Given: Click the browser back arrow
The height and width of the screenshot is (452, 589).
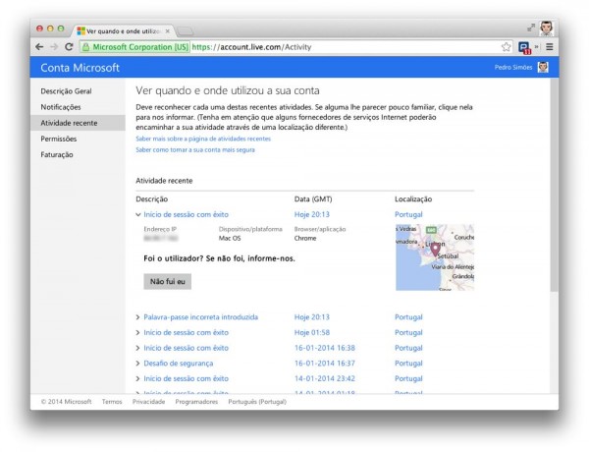Looking at the screenshot, I should click(x=39, y=47).
